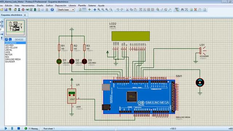
Task: Select LM016L in the devices list
Action: click(x=15, y=50)
